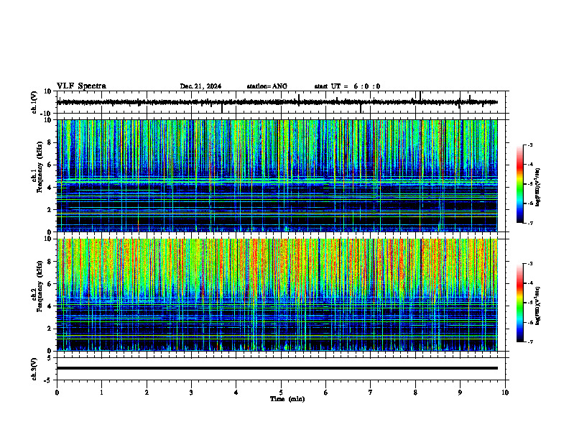Click the "-5" tick on ch.3(V) axis
This screenshot has width=569, height=440.
click(x=49, y=380)
